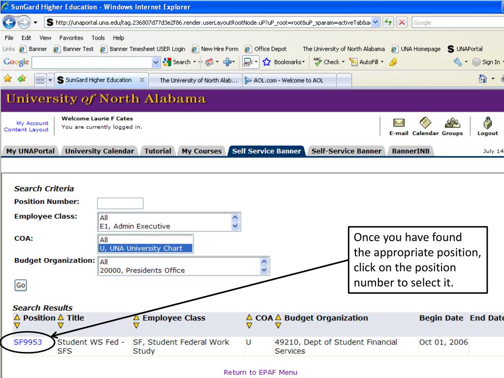This screenshot has width=504, height=378.
Task: Open the Office Depot favorite link
Action: pos(265,49)
